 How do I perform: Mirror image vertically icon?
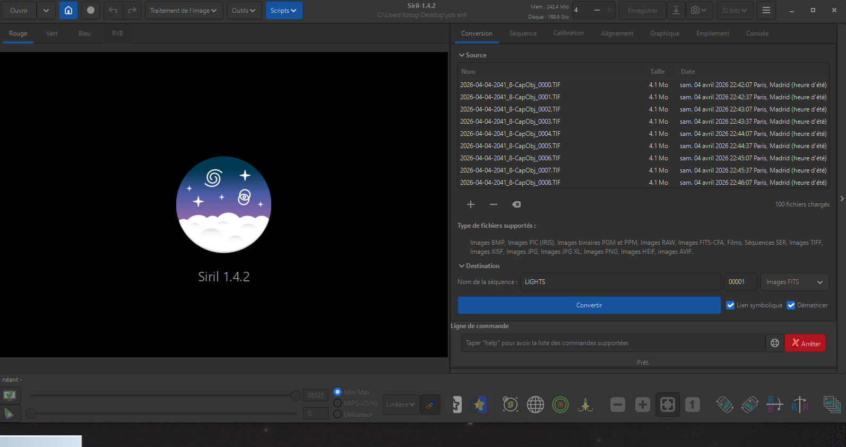coord(800,405)
